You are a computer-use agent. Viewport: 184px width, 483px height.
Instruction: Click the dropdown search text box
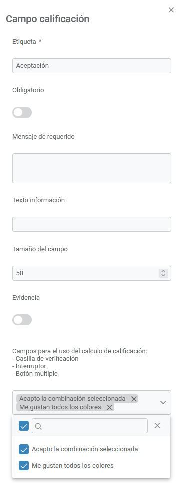coord(90,426)
